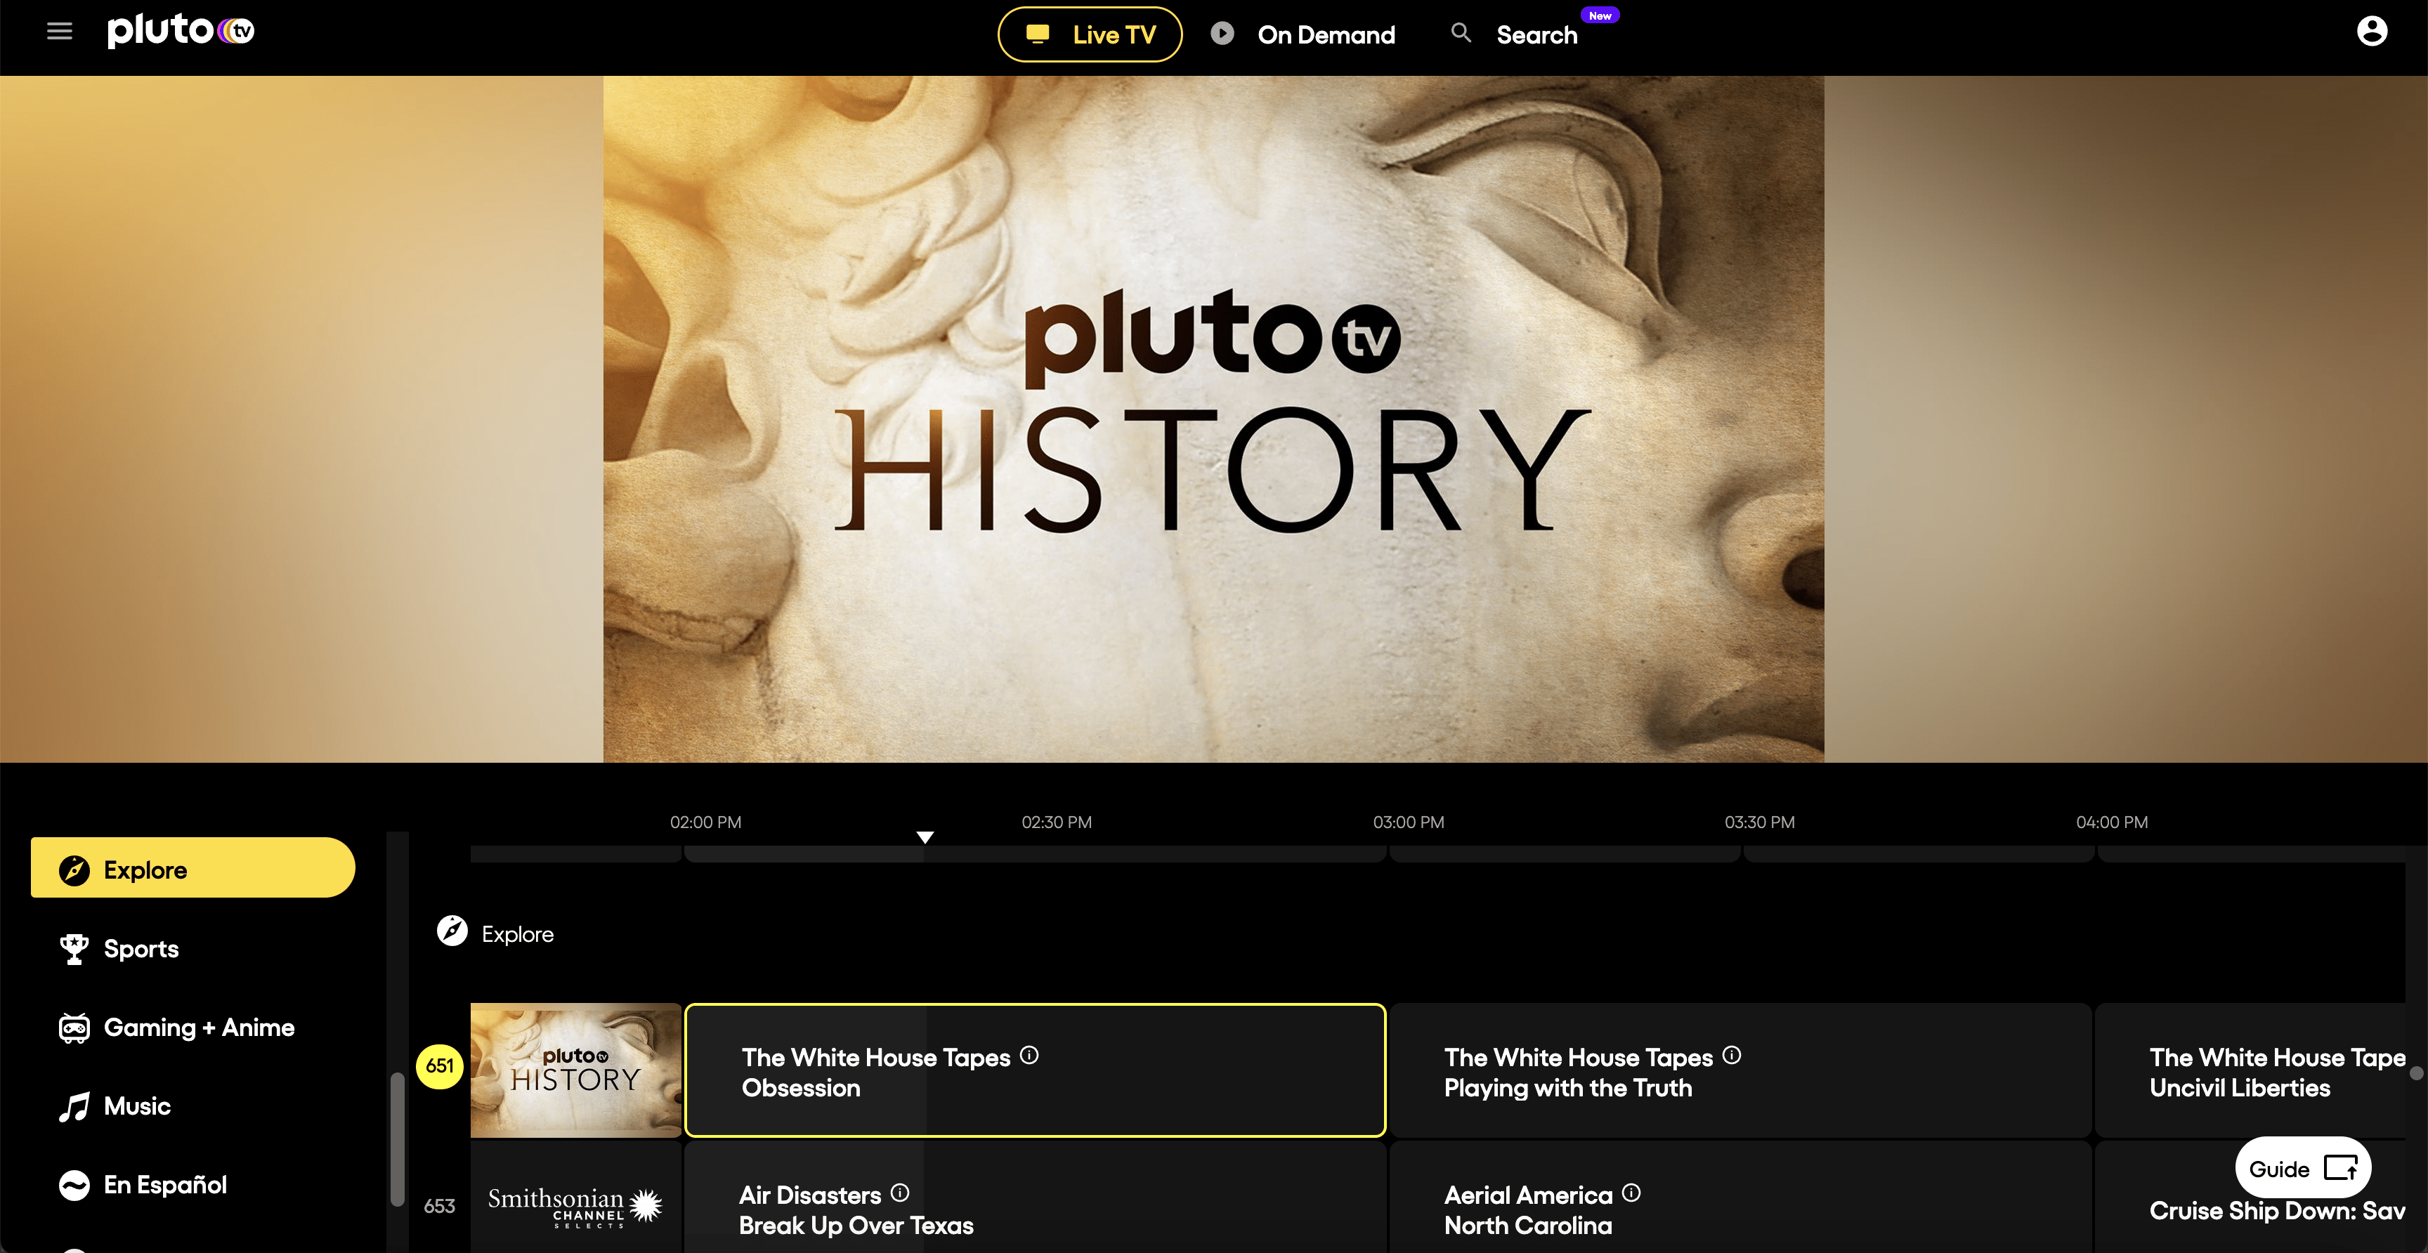This screenshot has height=1253, width=2428.
Task: Select The White House Tapes Uncivil Liberties
Action: coord(2251,1070)
